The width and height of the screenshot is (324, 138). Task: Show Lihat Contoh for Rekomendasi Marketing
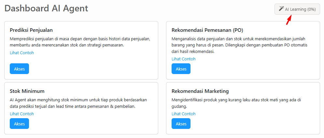pyautogui.click(x=184, y=114)
